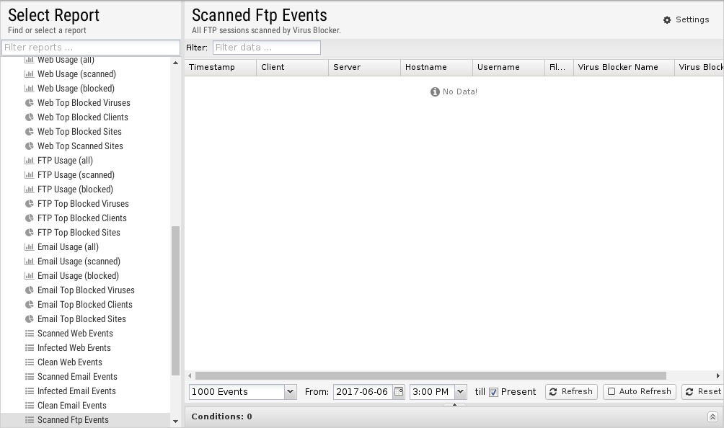The image size is (724, 428).
Task: Click the bar chart icon beside Email Usage (scanned)
Action: coord(29,261)
